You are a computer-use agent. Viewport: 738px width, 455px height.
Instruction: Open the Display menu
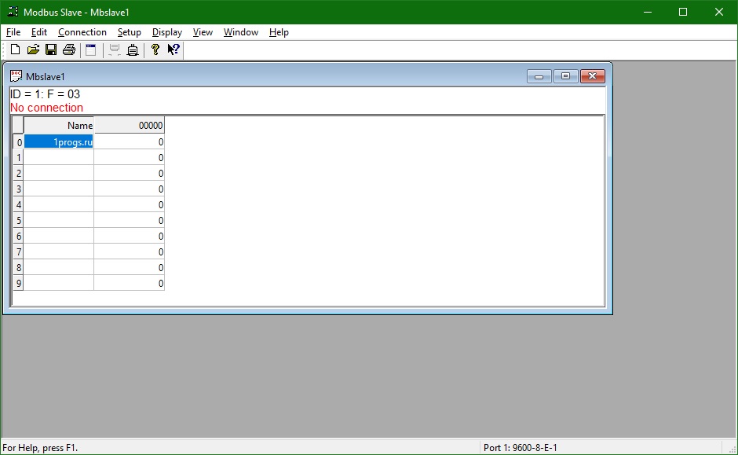pyautogui.click(x=166, y=32)
